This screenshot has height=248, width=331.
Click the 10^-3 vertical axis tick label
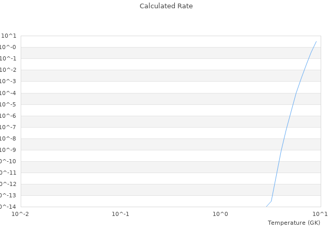coord(9,82)
